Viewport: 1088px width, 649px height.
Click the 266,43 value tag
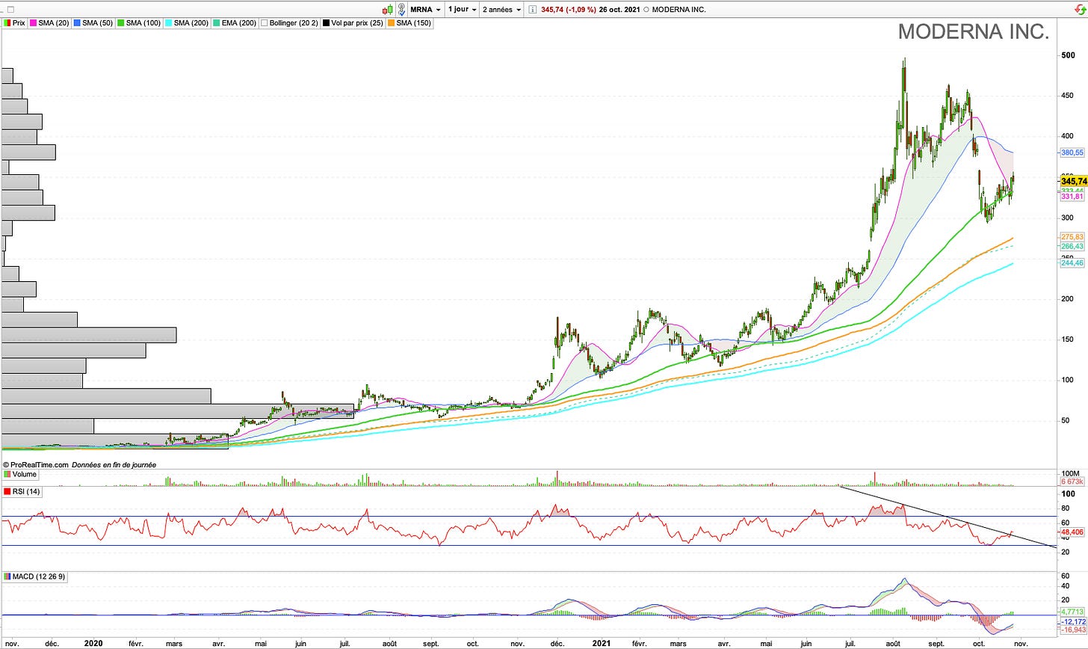(x=1072, y=246)
